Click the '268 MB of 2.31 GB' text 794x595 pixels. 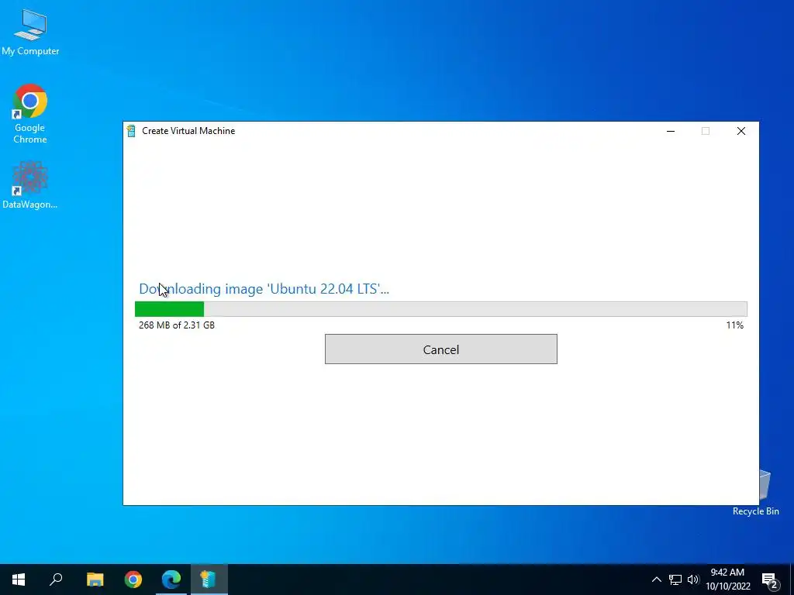(177, 325)
